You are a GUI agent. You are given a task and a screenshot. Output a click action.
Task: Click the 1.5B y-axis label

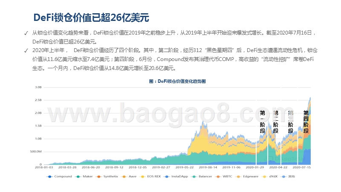(38, 126)
